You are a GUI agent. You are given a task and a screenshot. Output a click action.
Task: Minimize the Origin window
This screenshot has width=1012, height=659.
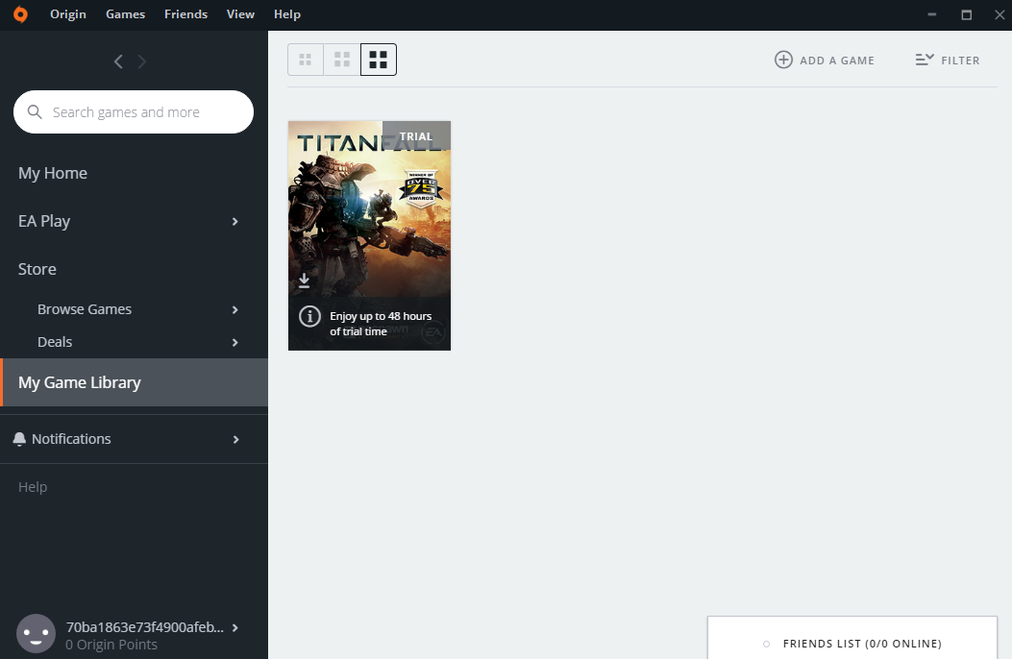click(x=932, y=14)
